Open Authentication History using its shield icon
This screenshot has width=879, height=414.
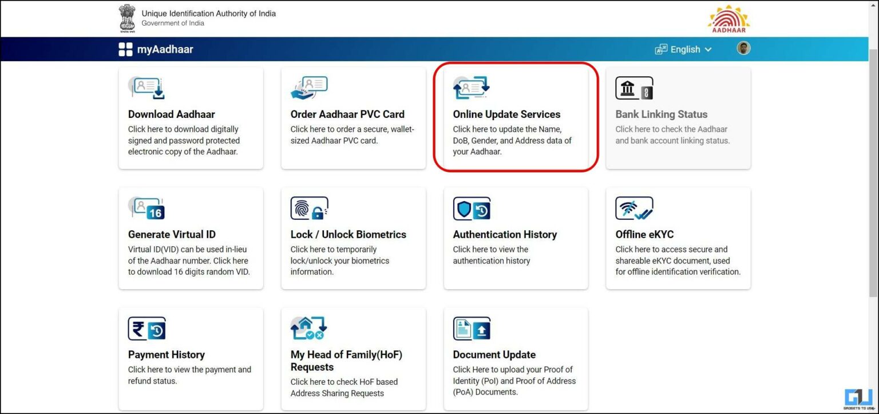tap(471, 208)
